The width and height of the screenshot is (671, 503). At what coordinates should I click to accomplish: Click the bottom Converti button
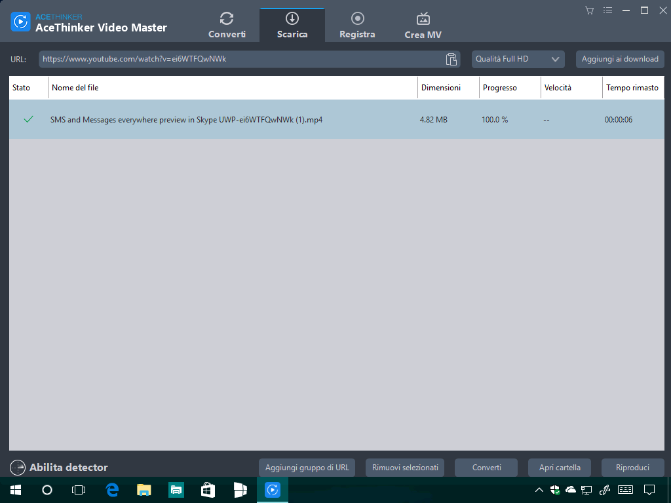pyautogui.click(x=486, y=468)
